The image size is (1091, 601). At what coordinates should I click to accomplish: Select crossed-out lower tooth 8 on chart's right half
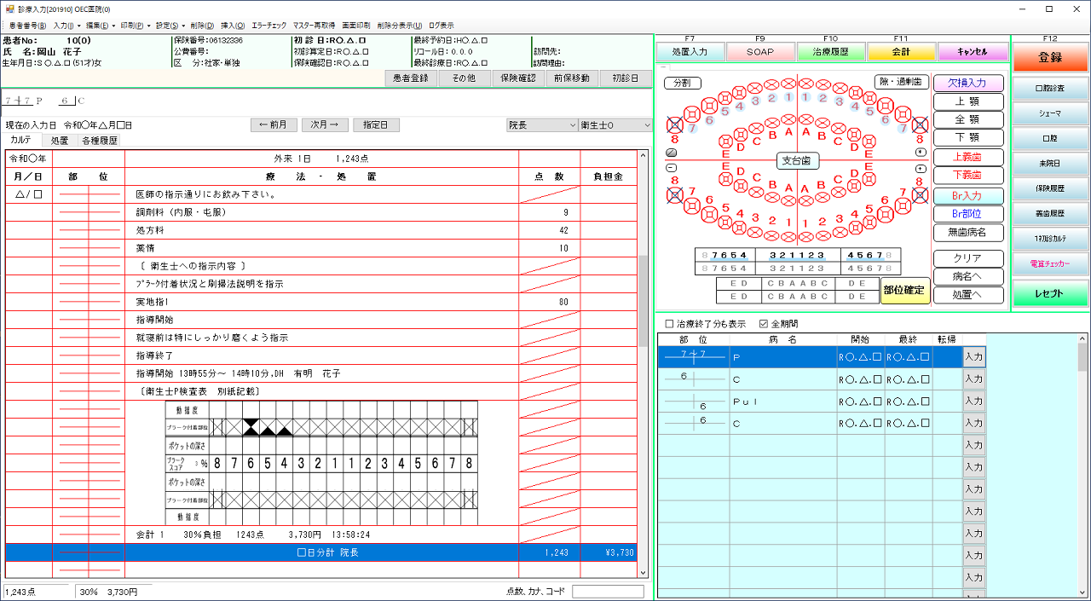(x=920, y=195)
